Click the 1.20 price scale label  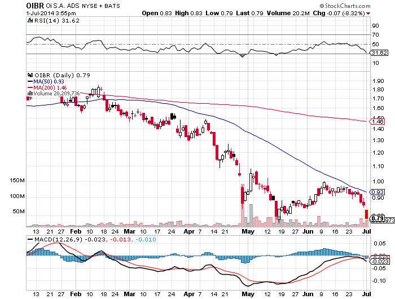(x=379, y=153)
